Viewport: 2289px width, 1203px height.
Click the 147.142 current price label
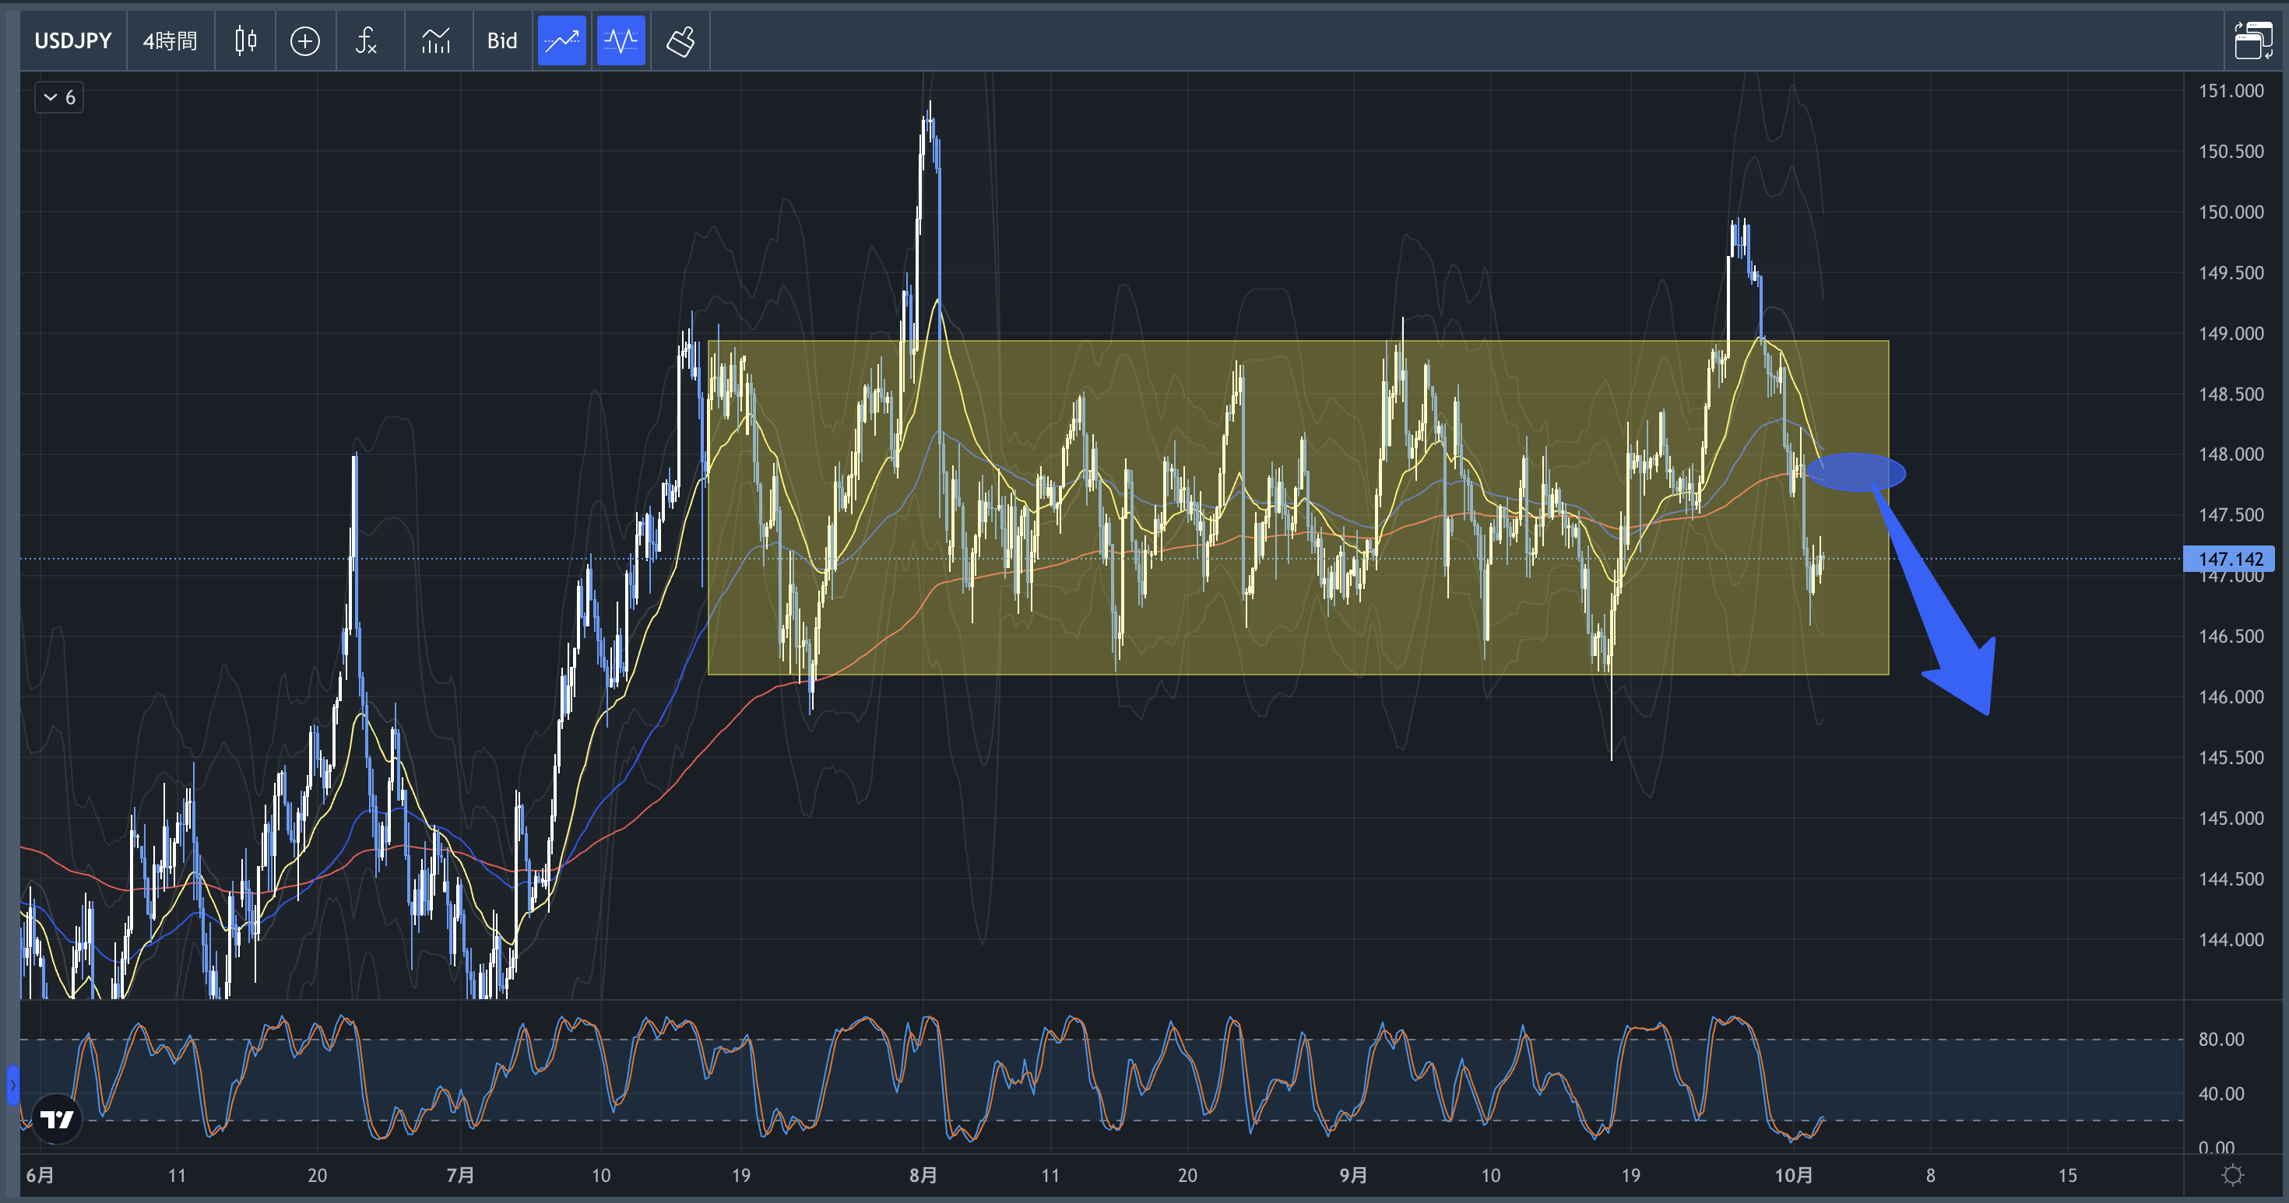point(2230,559)
